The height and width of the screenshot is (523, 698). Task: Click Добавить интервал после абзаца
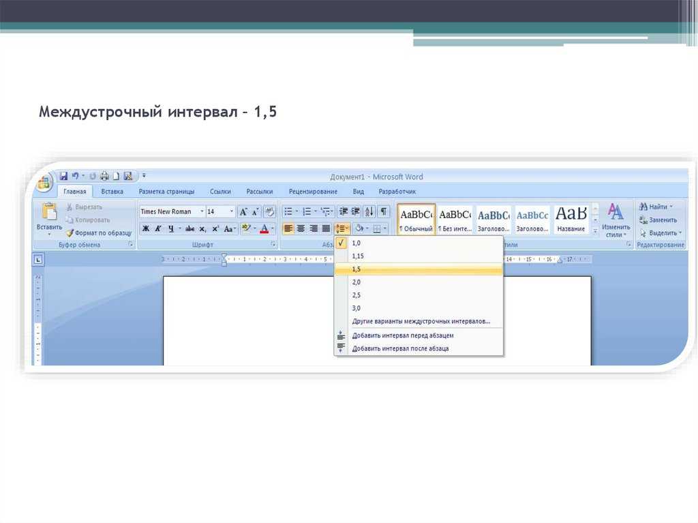pyautogui.click(x=419, y=348)
